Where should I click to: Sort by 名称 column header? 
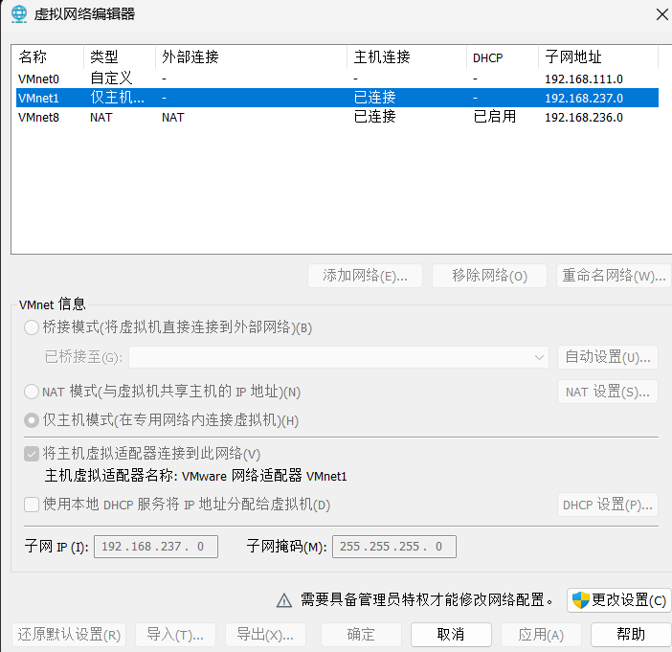(47, 57)
